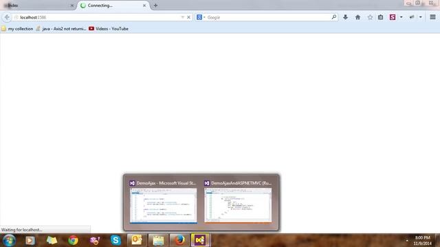
Task: Open Skype from the taskbar
Action: (x=115, y=240)
